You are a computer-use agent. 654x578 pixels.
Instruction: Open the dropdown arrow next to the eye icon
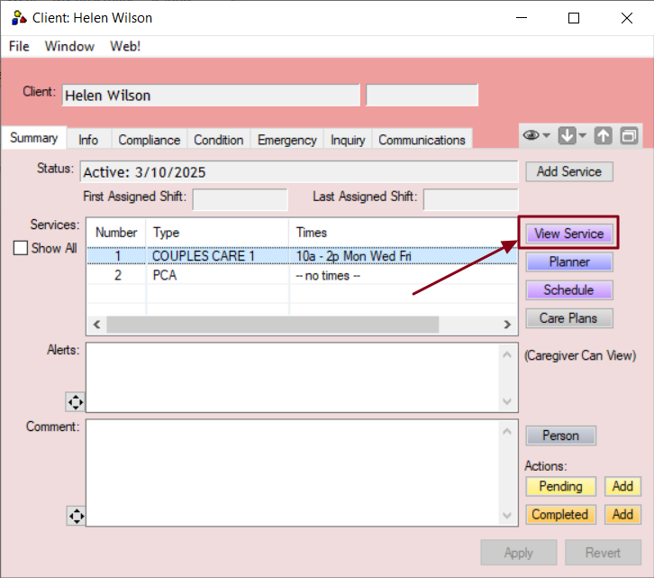pyautogui.click(x=547, y=135)
